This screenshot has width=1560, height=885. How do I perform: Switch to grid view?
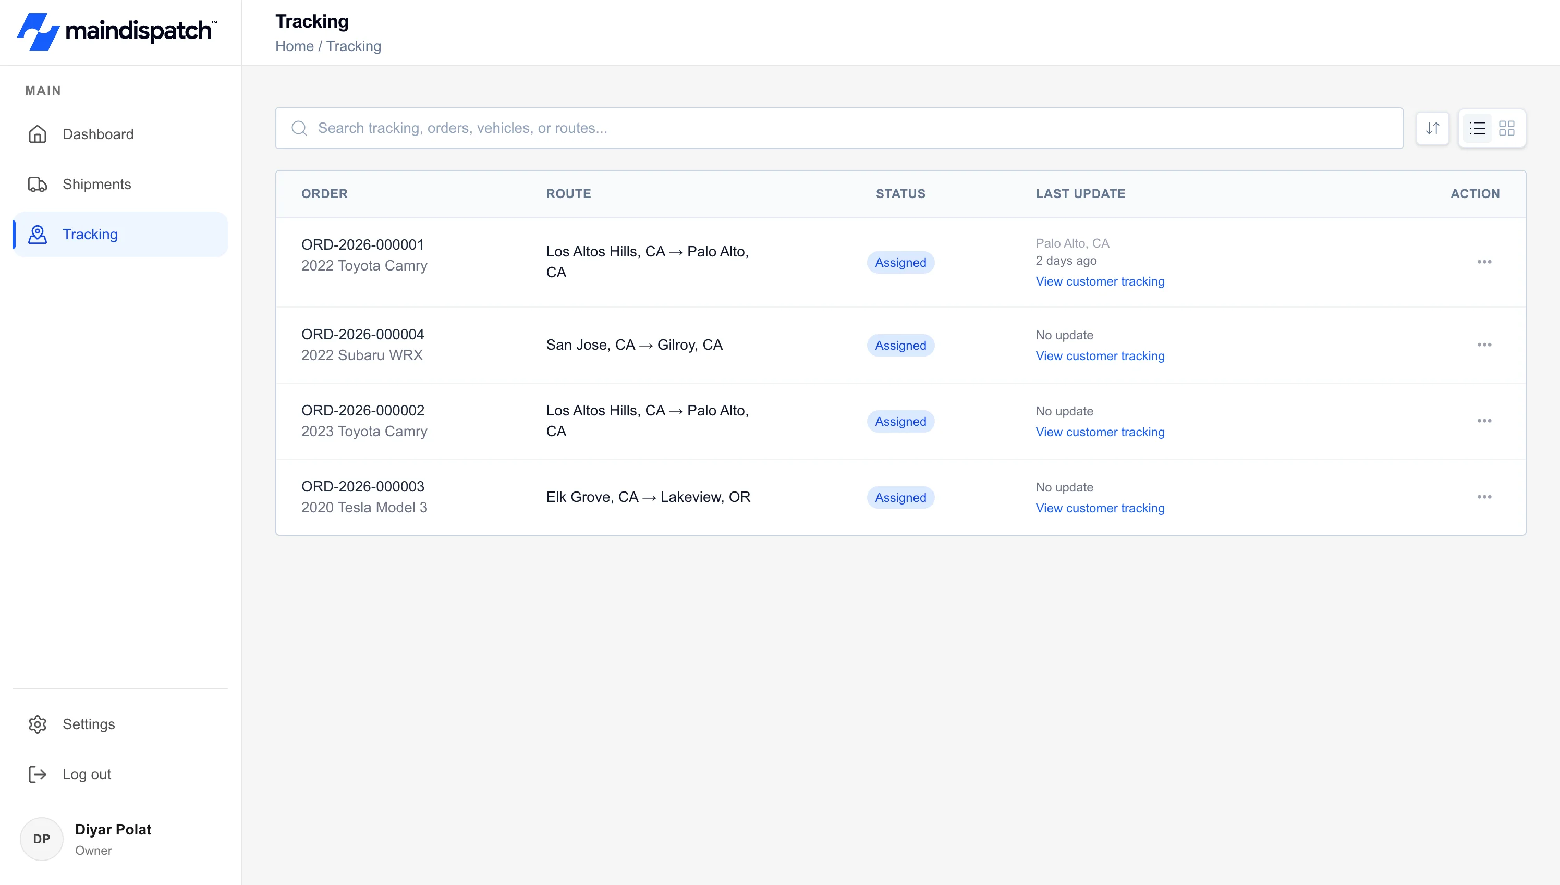coord(1506,128)
